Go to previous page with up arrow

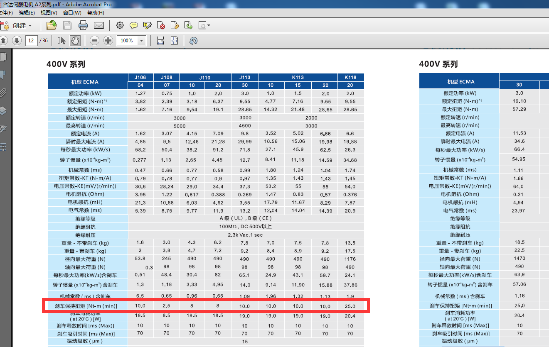[3, 40]
